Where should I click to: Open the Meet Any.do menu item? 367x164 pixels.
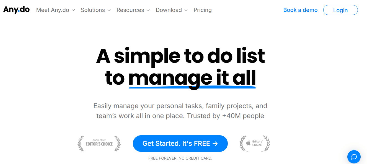[x=52, y=10]
